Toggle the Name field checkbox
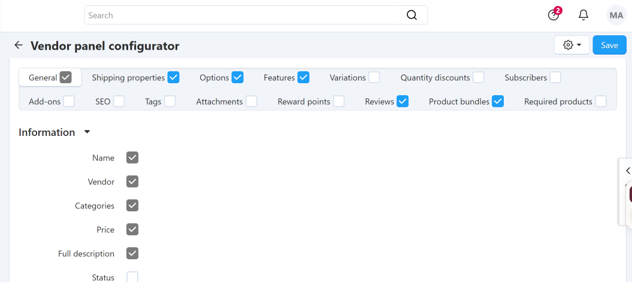The image size is (632, 282). 132,157
